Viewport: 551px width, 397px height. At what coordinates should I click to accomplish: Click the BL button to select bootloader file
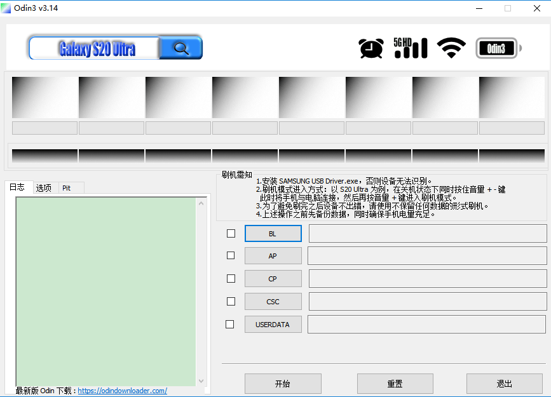pyautogui.click(x=273, y=233)
